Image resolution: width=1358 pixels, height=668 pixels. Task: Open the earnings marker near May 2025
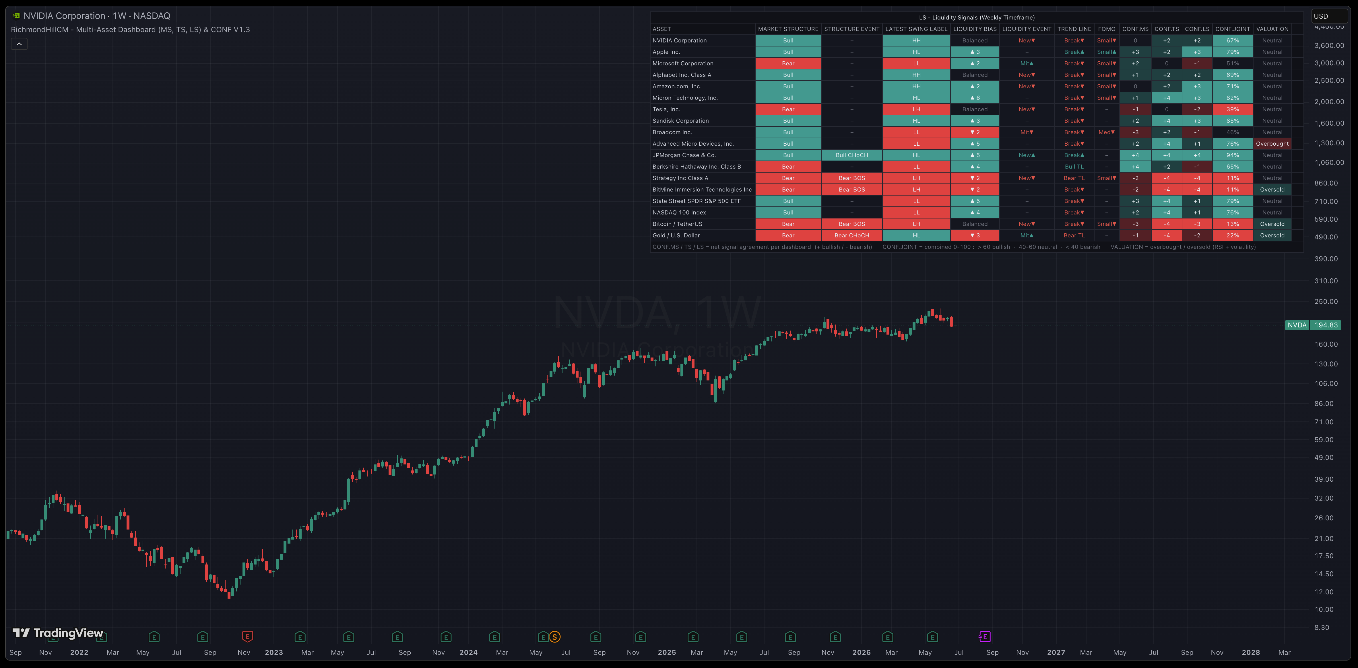click(x=742, y=636)
